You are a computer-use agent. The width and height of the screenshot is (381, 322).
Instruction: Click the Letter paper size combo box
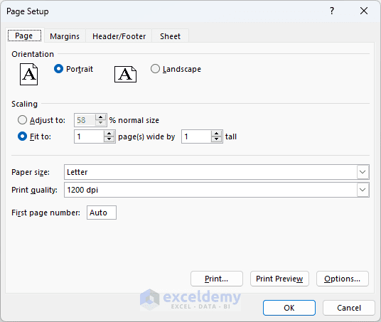point(217,172)
